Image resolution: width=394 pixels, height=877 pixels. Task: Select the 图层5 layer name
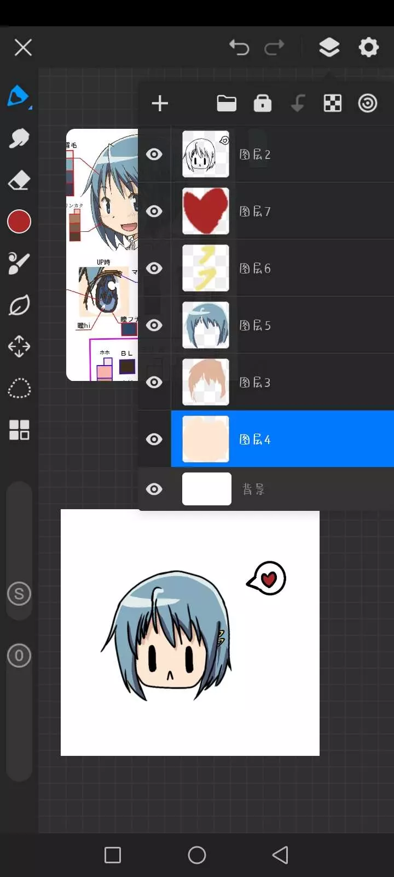coord(255,326)
